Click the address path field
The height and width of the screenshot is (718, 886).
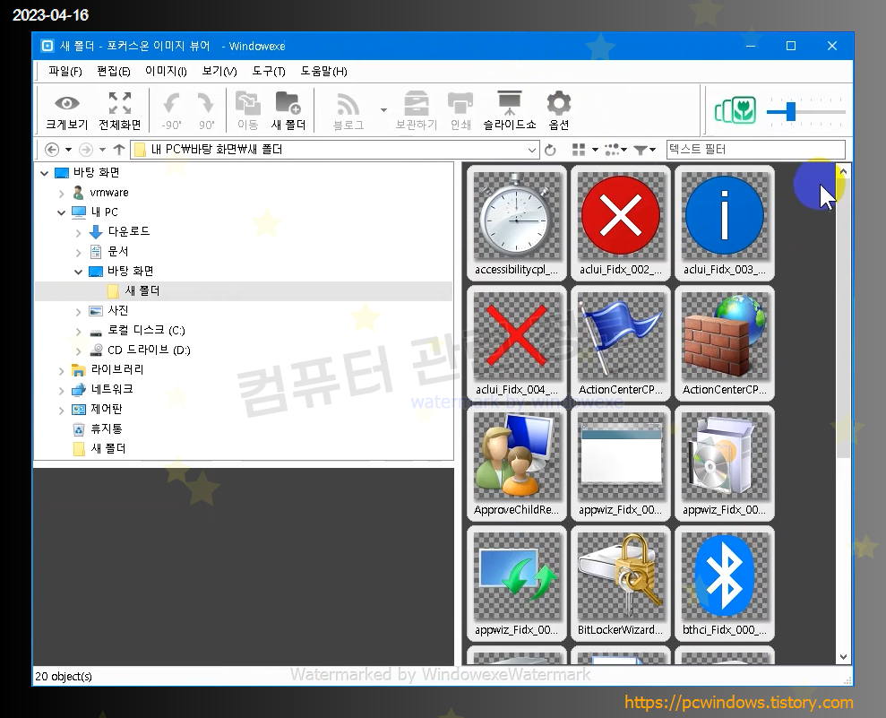[333, 150]
